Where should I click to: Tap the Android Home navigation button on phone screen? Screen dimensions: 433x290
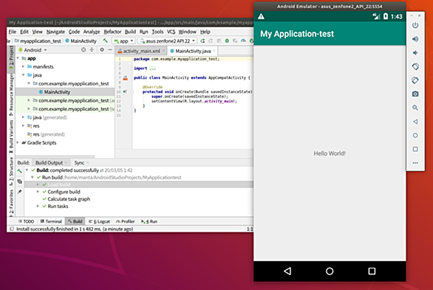[x=330, y=272]
